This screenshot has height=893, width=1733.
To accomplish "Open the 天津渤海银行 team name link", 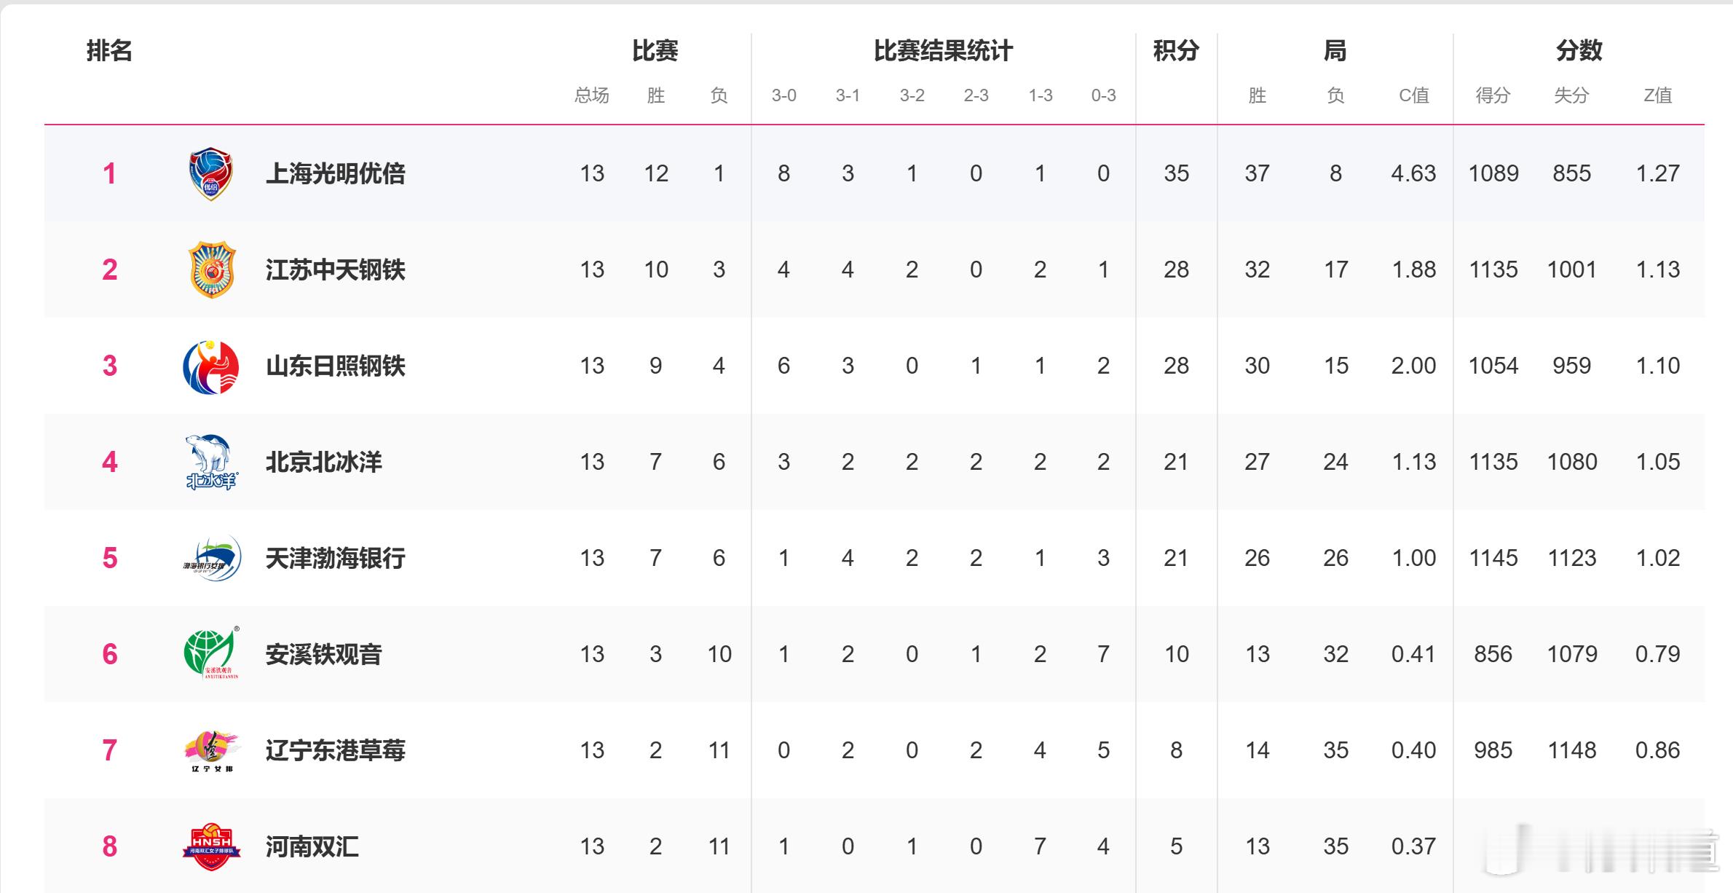I will tap(335, 558).
